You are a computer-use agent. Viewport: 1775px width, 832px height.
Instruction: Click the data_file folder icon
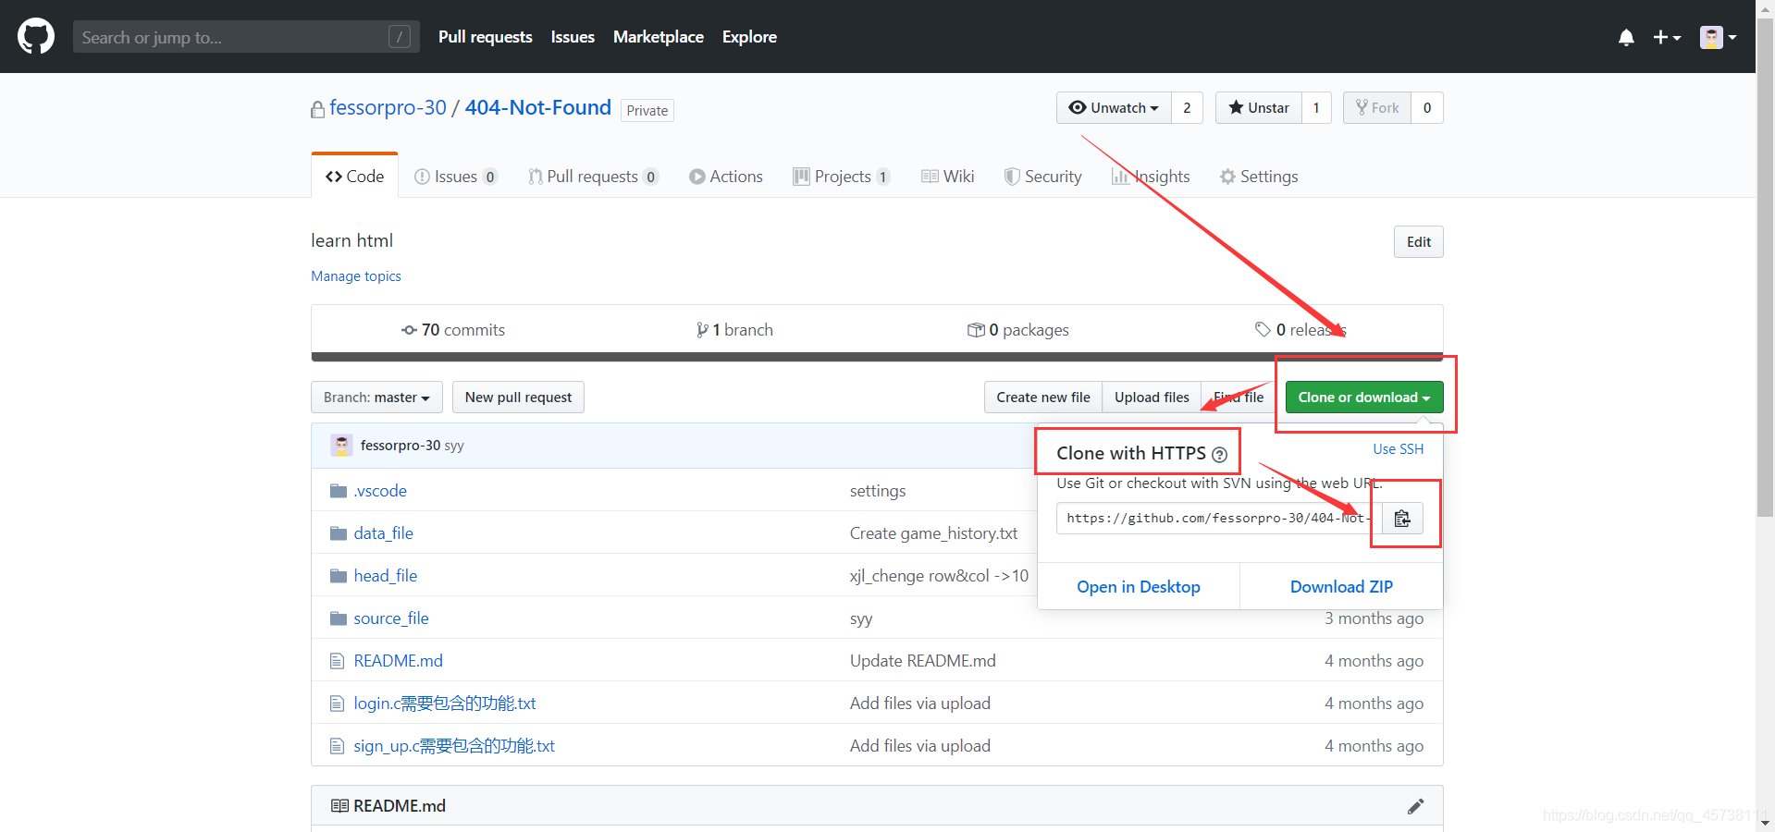[339, 533]
